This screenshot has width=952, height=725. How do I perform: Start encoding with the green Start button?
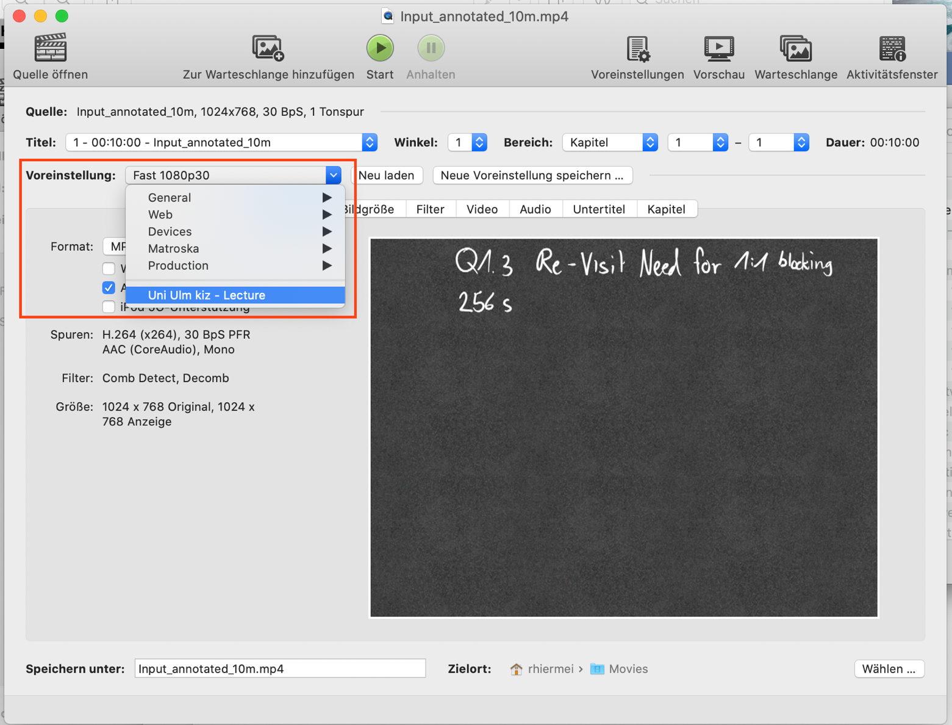pyautogui.click(x=380, y=48)
